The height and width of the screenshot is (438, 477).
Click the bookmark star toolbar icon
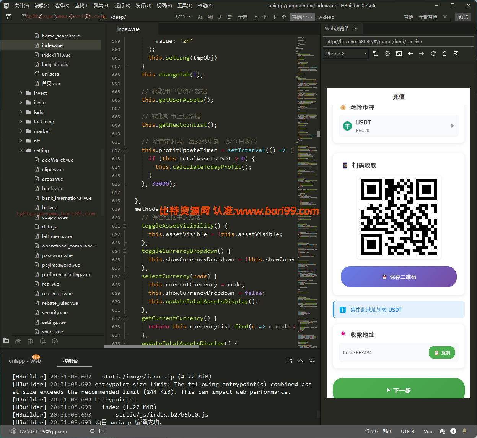pos(72,17)
